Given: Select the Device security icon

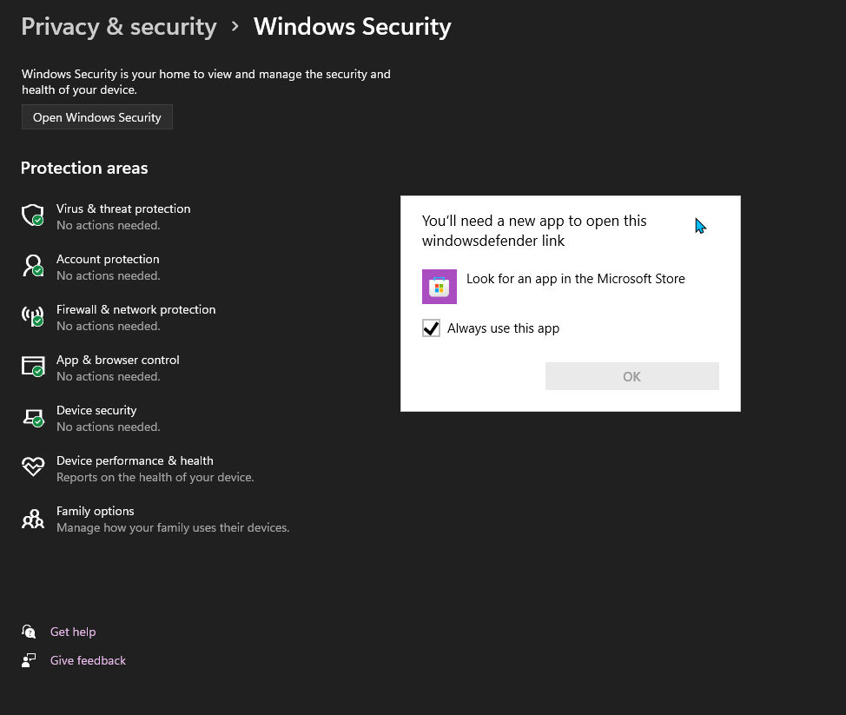Looking at the screenshot, I should (32, 417).
